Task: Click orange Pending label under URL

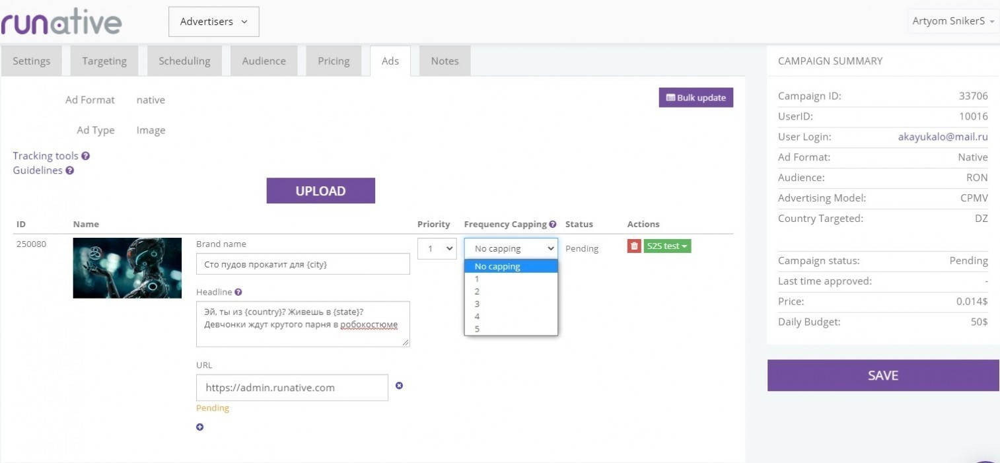Action: click(213, 408)
